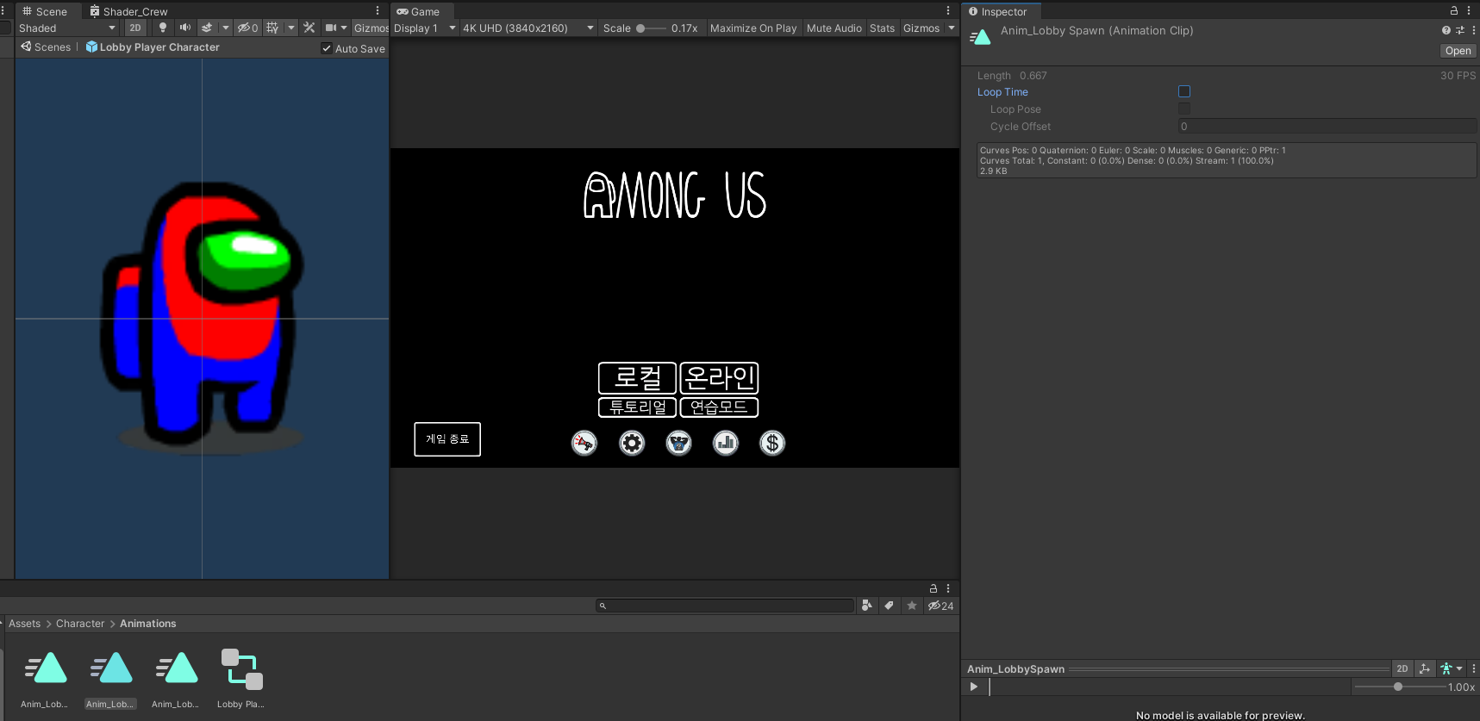Screen dimensions: 1480x721
Task: Lock the Project panel
Action: (934, 588)
